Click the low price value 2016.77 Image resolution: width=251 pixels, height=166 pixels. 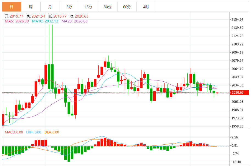pyautogui.click(x=60, y=16)
